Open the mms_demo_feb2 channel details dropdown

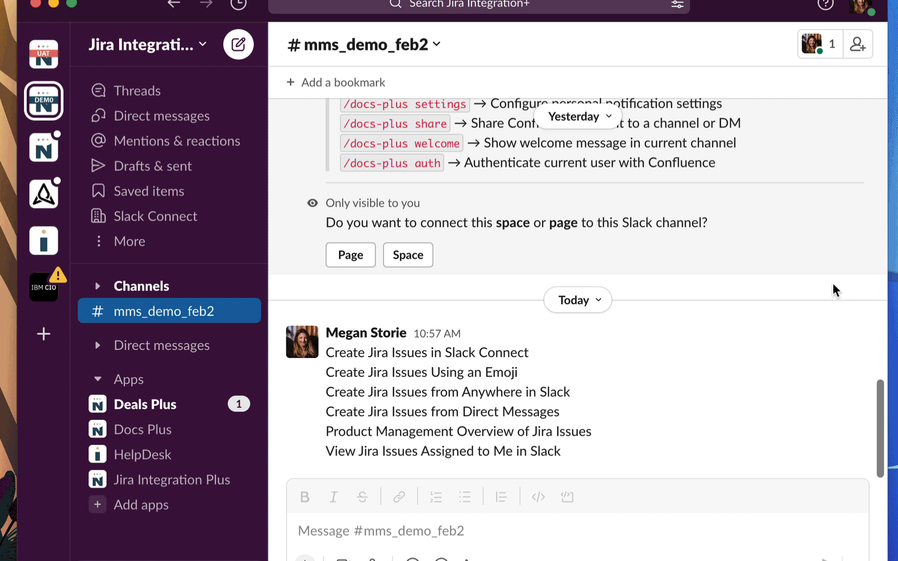click(364, 44)
